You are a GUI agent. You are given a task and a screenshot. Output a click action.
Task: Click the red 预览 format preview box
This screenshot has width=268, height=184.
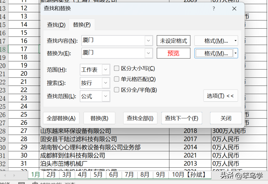coord(174,53)
